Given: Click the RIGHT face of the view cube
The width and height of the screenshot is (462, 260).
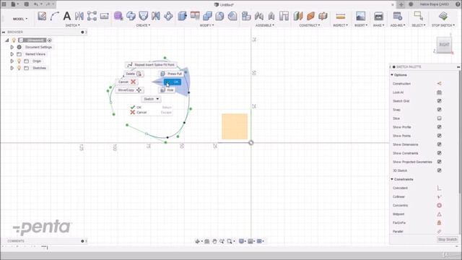Looking at the screenshot, I should 445,45.
